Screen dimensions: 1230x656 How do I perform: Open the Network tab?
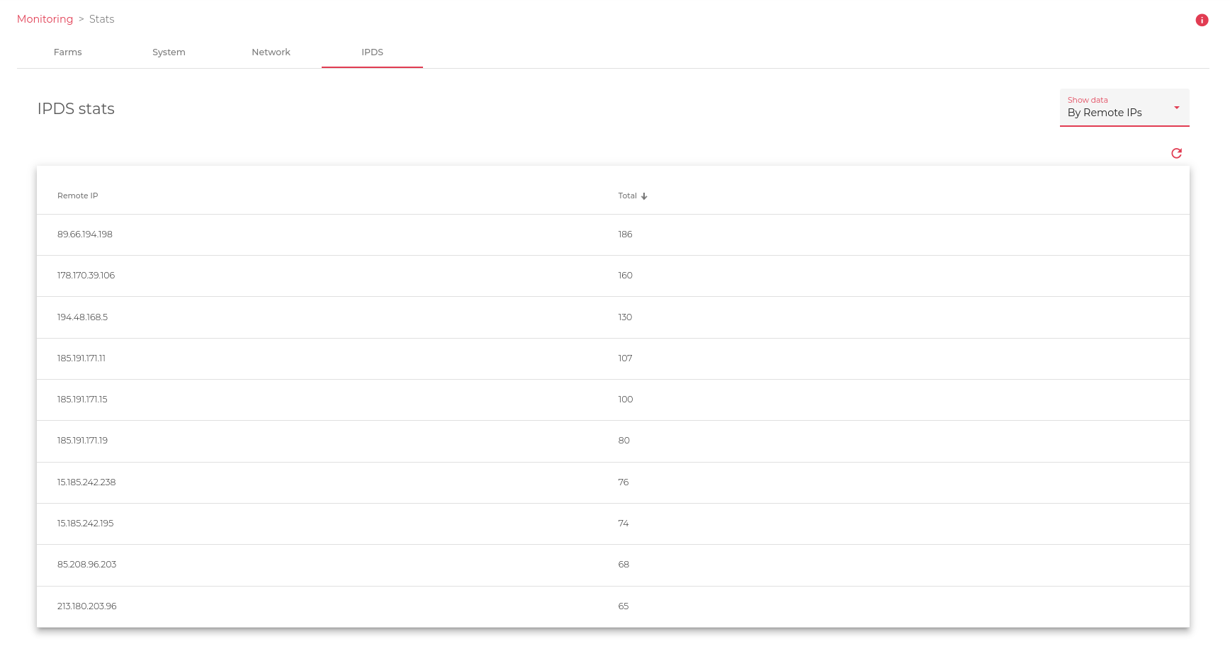pos(271,52)
